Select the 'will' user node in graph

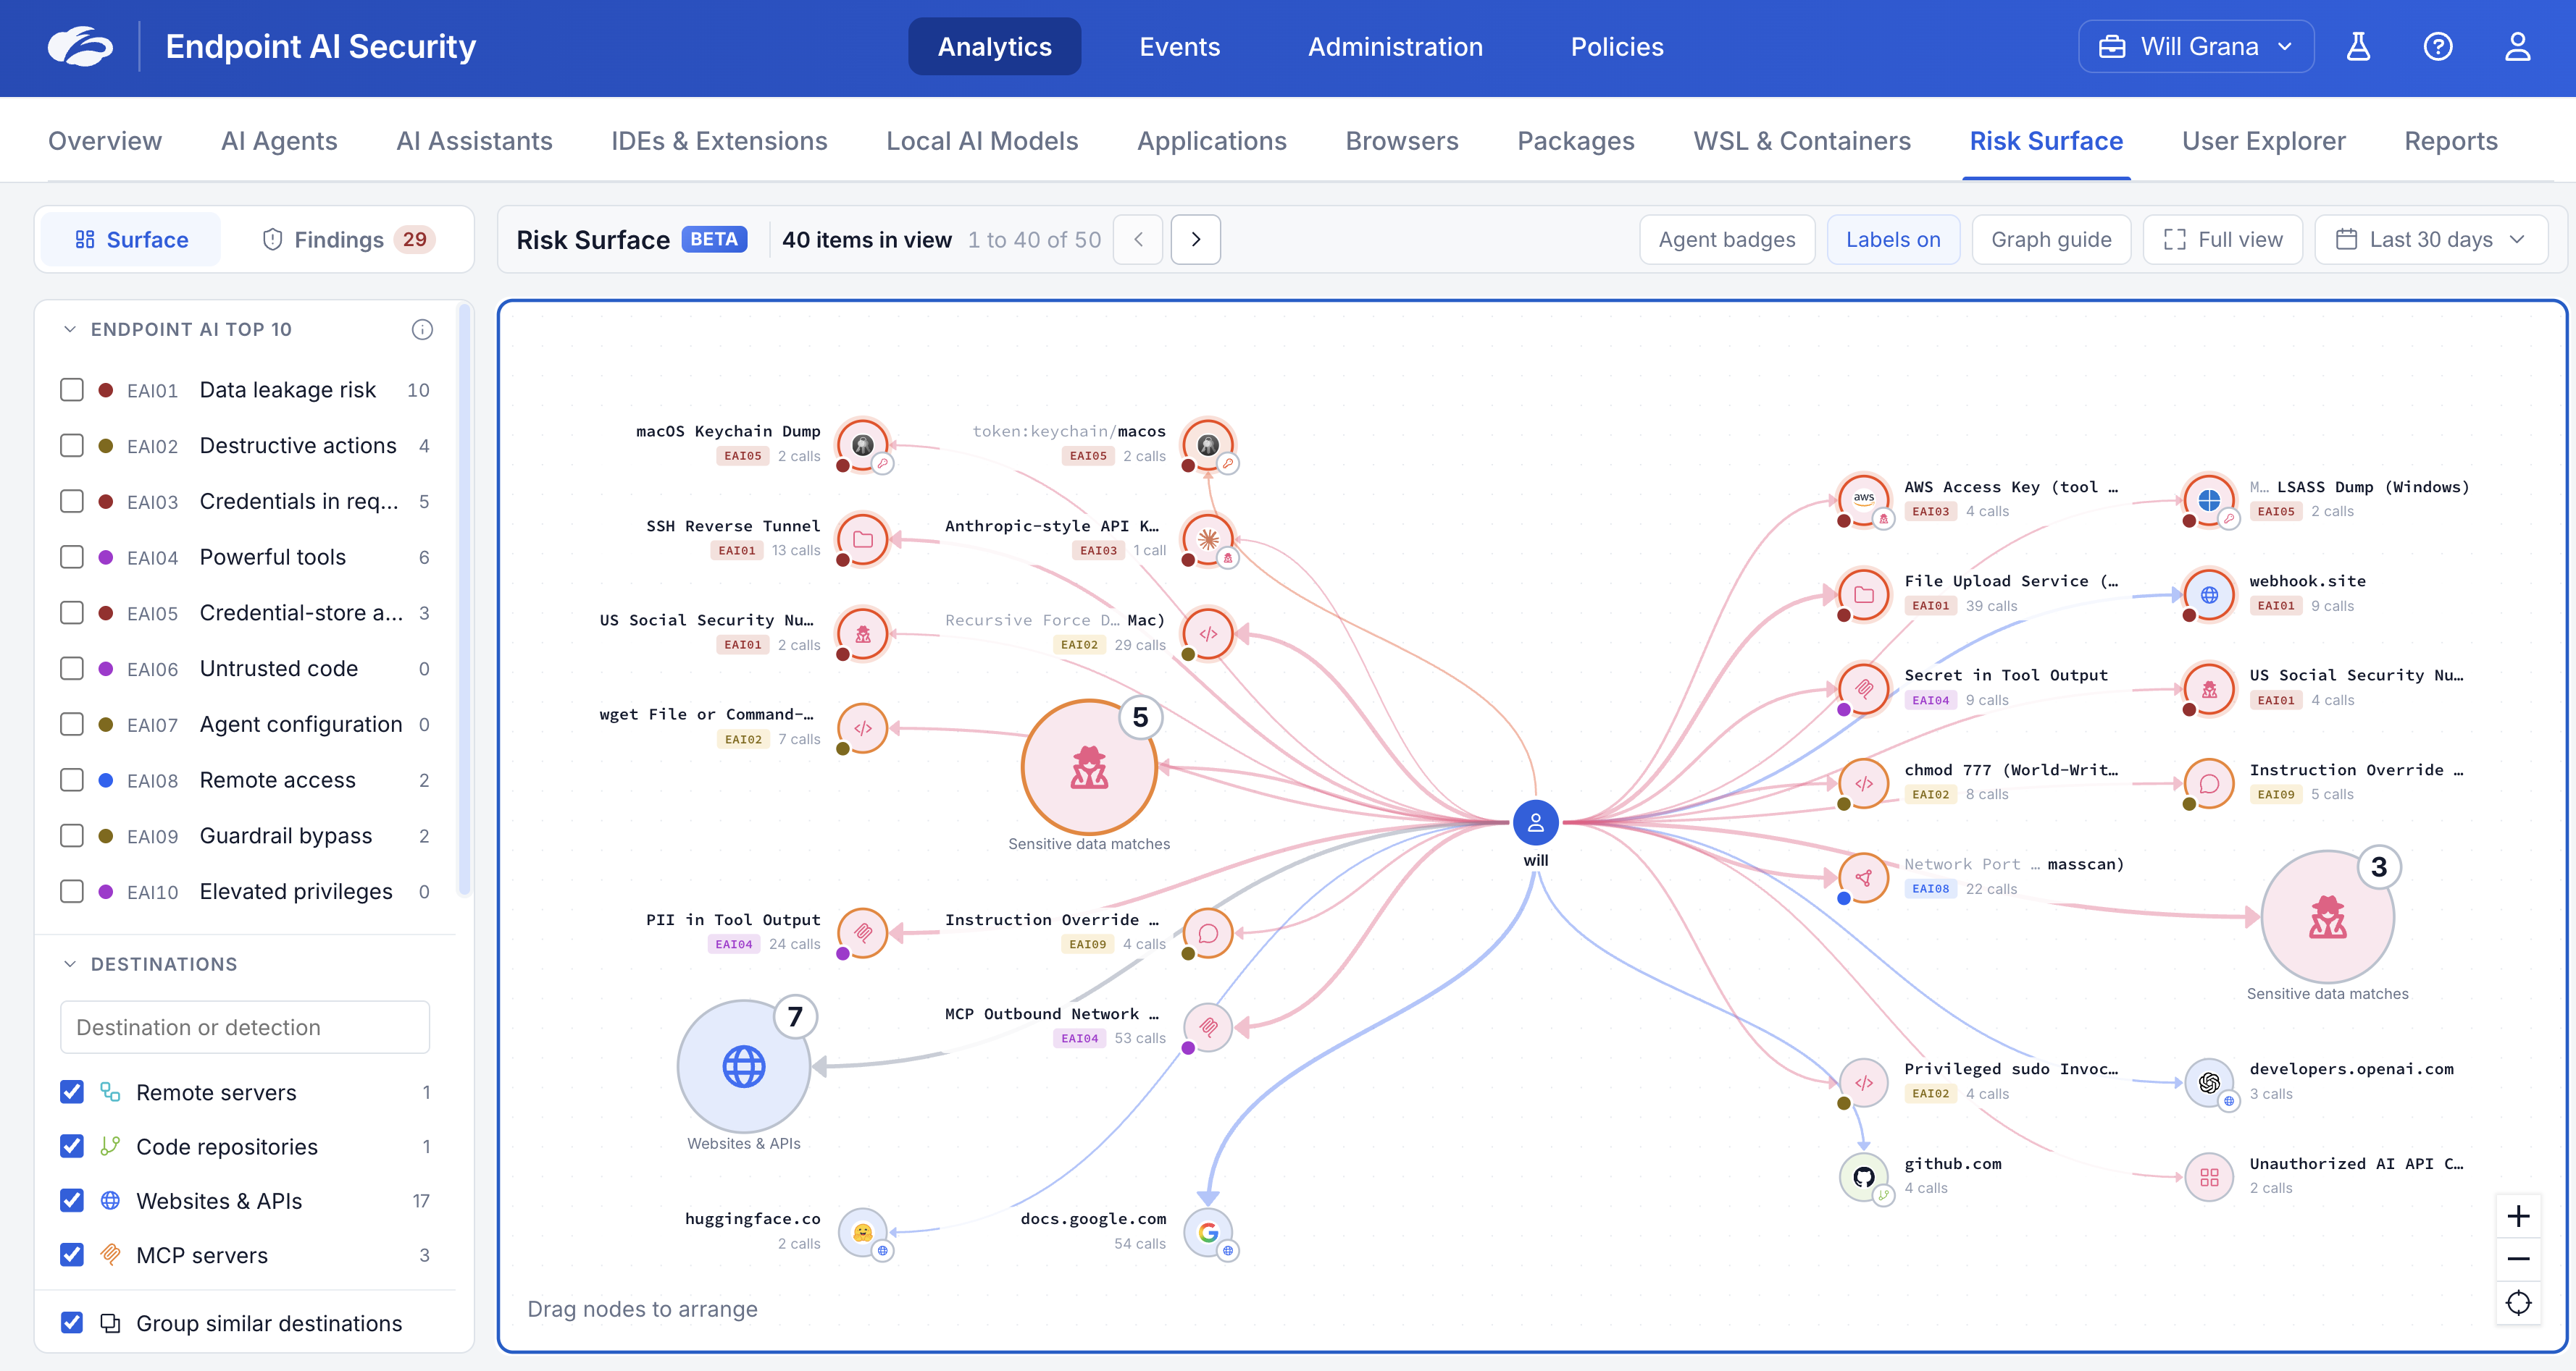[x=1535, y=822]
